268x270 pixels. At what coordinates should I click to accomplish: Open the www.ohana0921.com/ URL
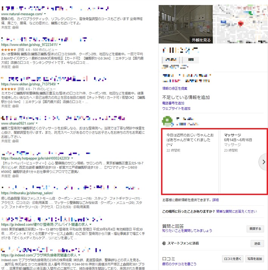coord(18,123)
